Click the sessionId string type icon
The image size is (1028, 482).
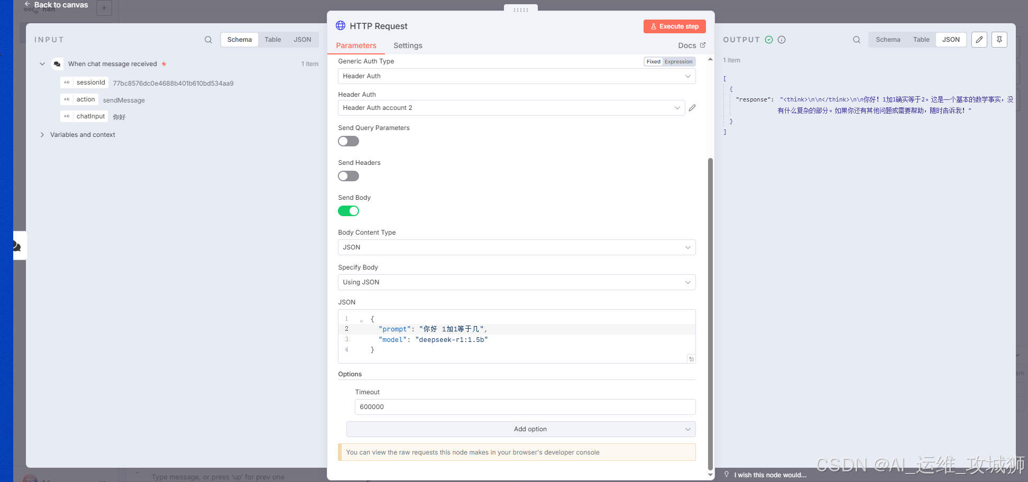67,82
